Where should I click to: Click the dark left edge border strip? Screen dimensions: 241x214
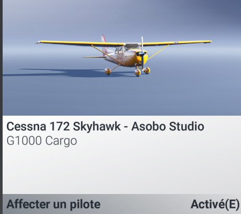(x=1, y=107)
